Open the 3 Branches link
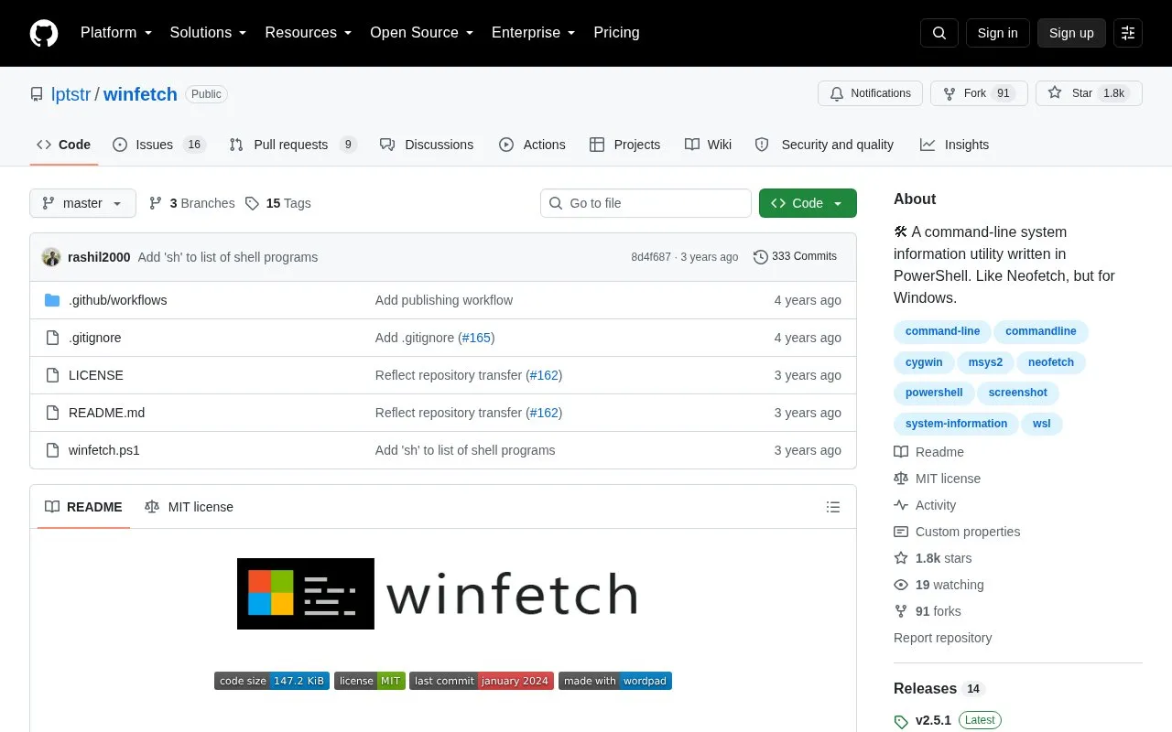The image size is (1172, 732). click(191, 203)
